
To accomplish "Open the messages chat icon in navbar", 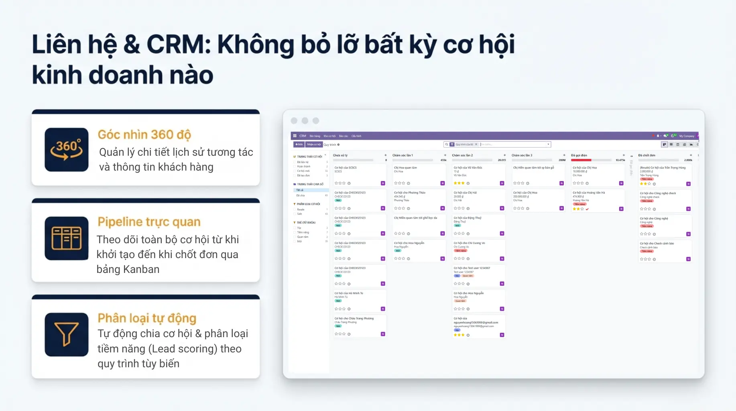I will [x=666, y=136].
